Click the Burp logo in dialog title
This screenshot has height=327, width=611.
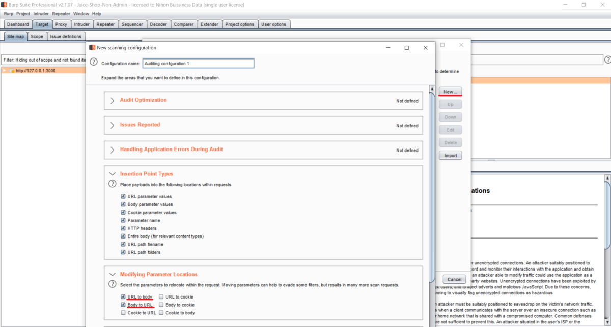[x=92, y=48]
